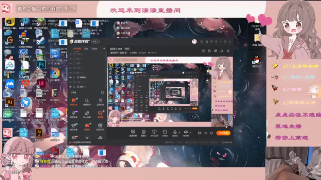Click the 00:00:00 stream timer
The image size is (321, 180).
(x=227, y=142)
